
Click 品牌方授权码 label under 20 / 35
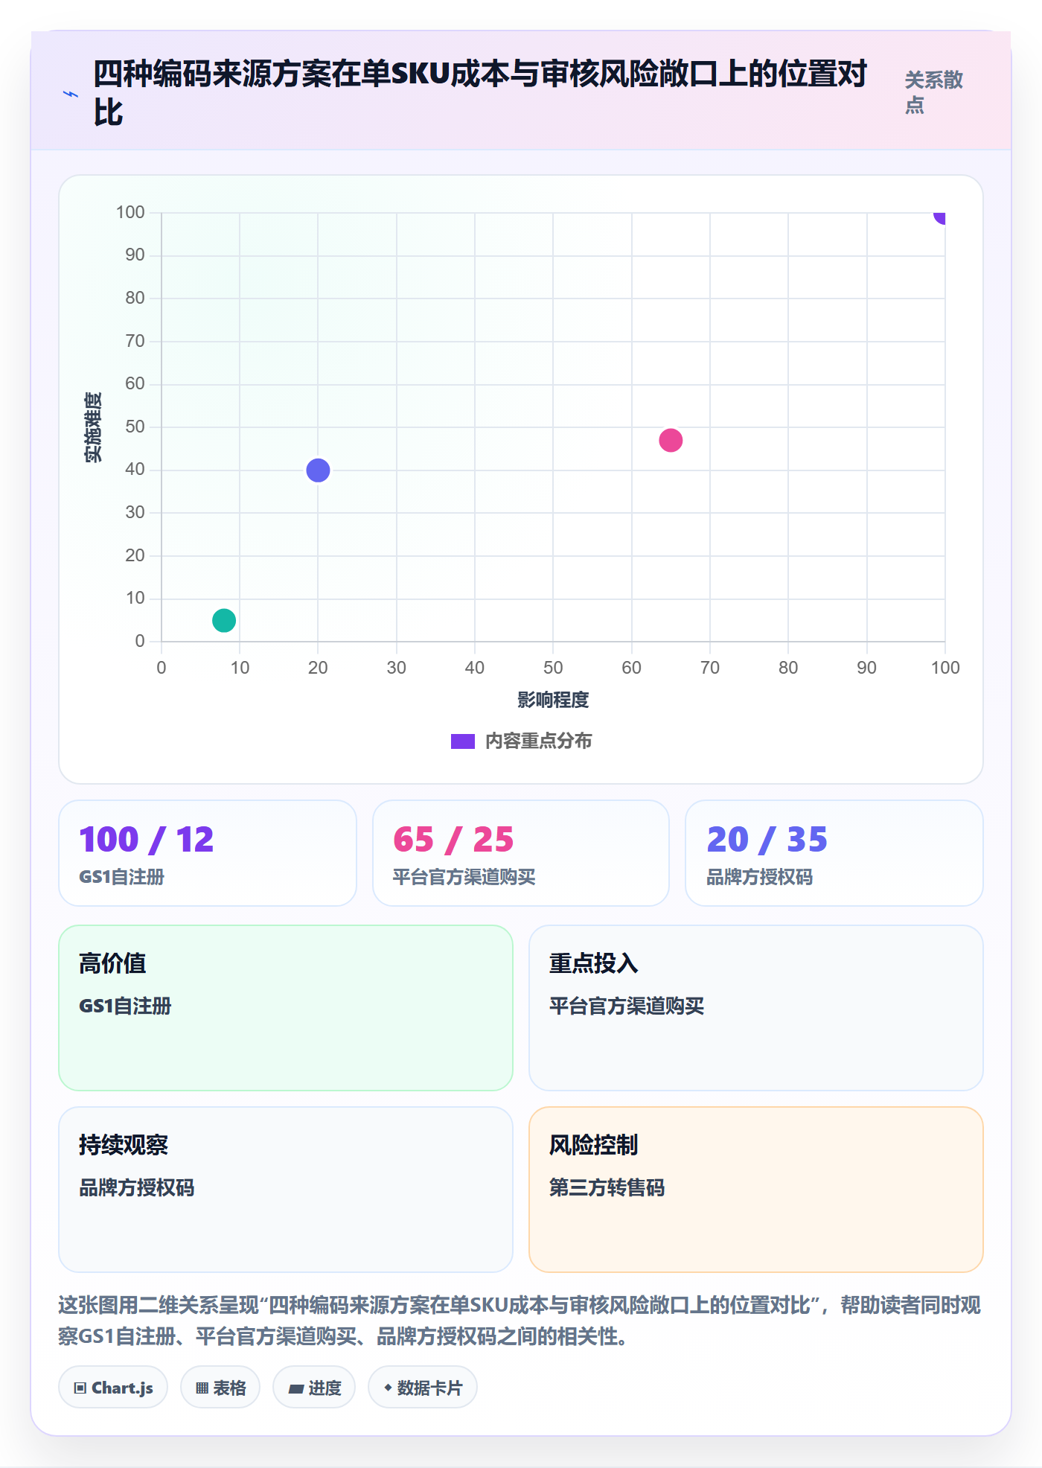[x=759, y=877]
